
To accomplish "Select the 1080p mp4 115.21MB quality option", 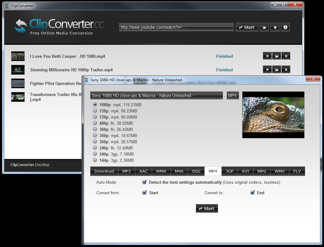I will [95, 105].
